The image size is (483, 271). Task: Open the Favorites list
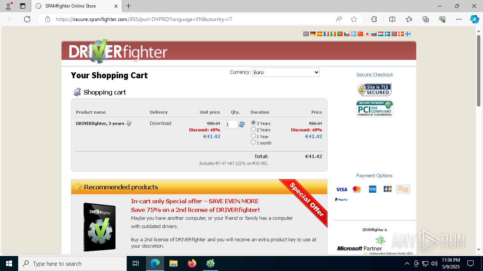point(409,19)
